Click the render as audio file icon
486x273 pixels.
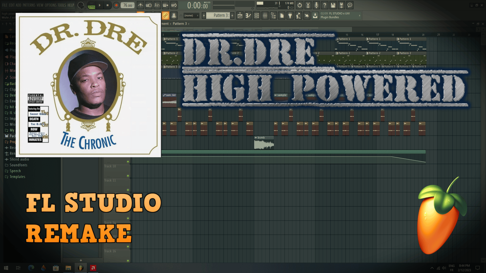[x=341, y=5]
